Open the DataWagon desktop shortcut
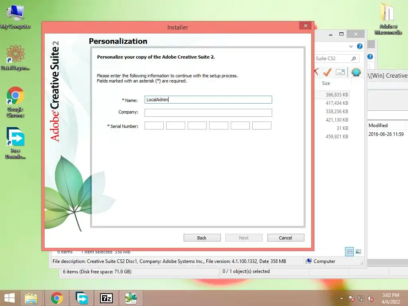Screen dimensions: 408x306 coord(16,57)
